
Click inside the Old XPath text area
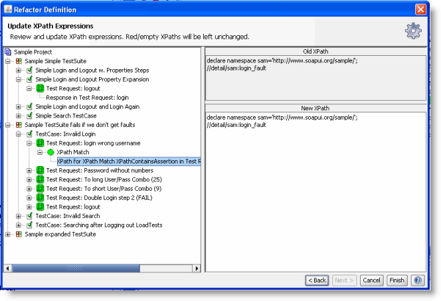point(316,78)
